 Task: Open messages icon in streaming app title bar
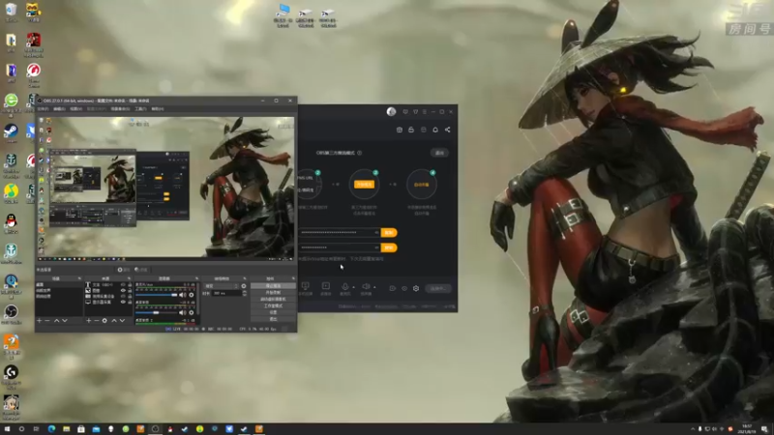coord(405,112)
